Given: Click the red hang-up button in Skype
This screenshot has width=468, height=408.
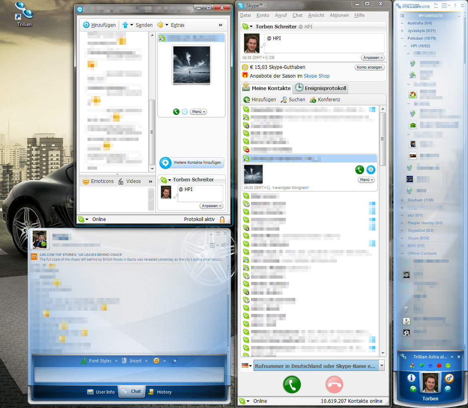Looking at the screenshot, I should (x=334, y=384).
